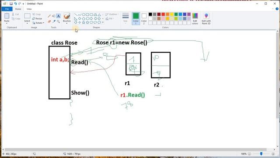Image resolution: width=280 pixels, height=158 pixels.
Task: Select the Fill with color bucket tool
Action: pyautogui.click(x=53, y=16)
